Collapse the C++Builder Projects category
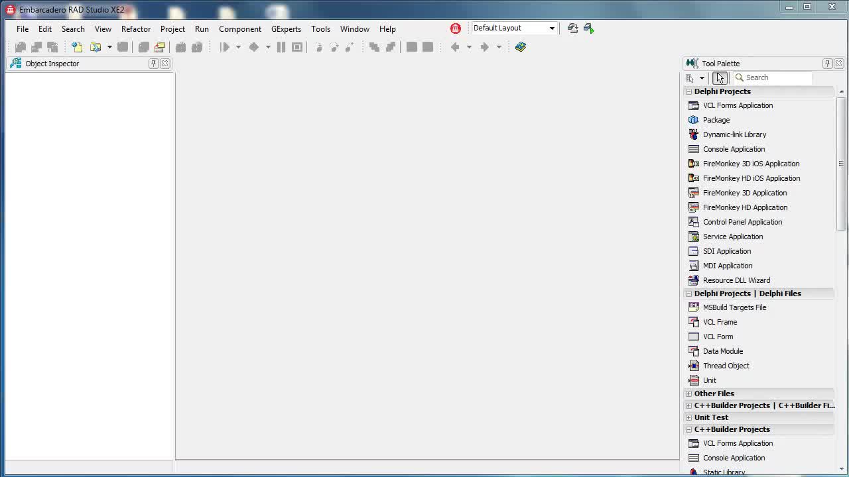Image resolution: width=849 pixels, height=477 pixels. [x=688, y=429]
